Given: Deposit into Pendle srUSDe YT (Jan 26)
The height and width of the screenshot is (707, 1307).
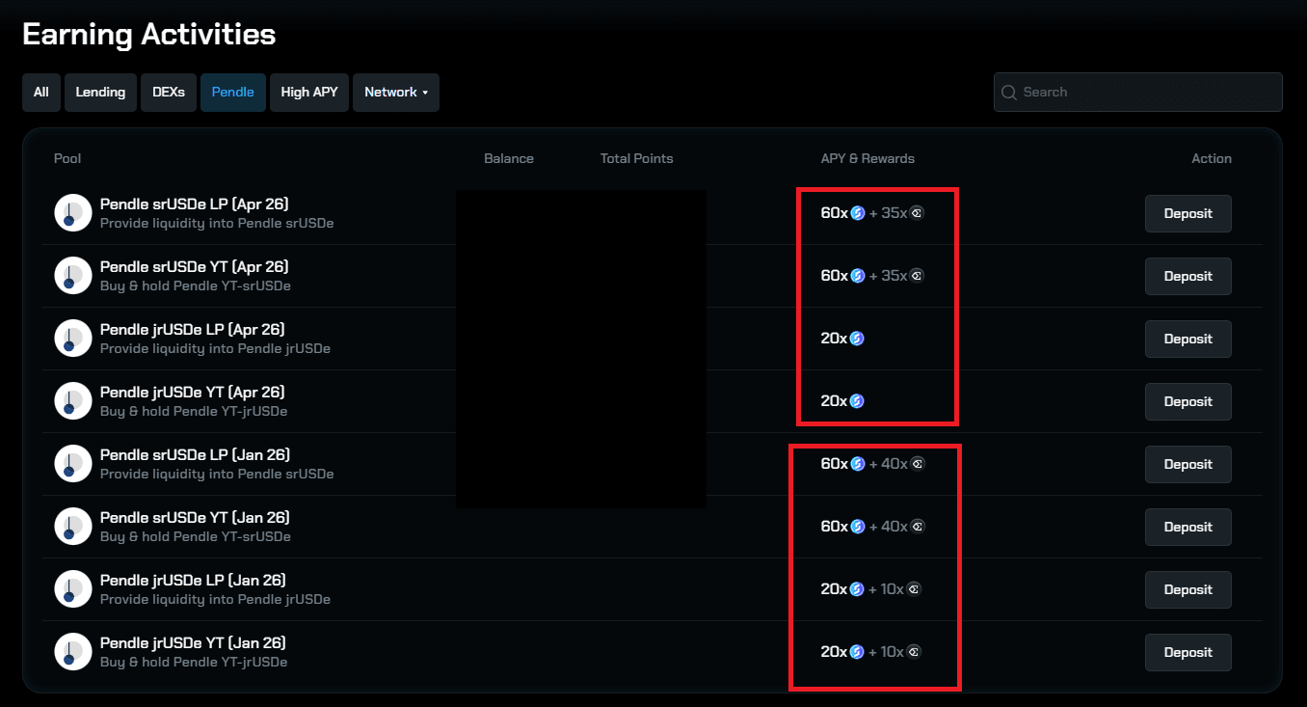Looking at the screenshot, I should (1188, 527).
